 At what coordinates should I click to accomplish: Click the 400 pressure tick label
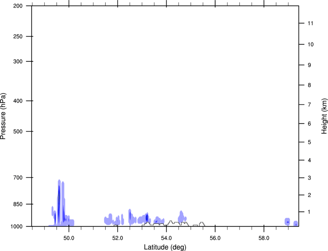click(x=18, y=101)
